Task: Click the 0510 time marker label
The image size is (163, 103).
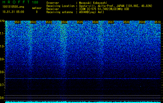Action: click(x=158, y=22)
